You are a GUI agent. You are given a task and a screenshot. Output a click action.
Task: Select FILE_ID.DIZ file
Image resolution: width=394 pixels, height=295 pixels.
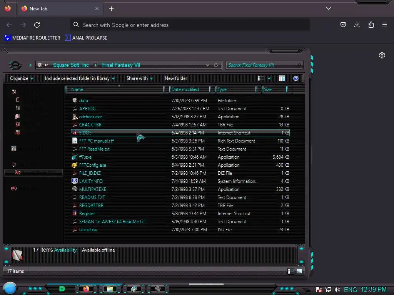(90, 173)
